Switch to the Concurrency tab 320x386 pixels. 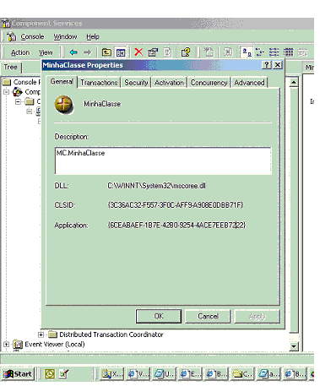pyautogui.click(x=209, y=83)
